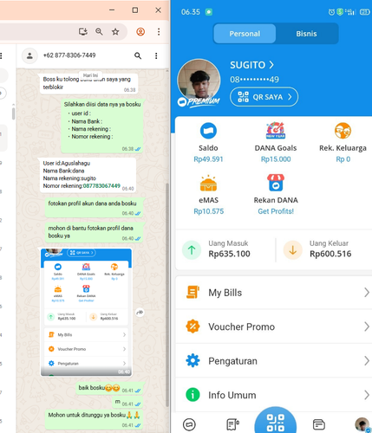The height and width of the screenshot is (433, 372).
Task: Tap My Bills receipt icon
Action: pos(193,292)
